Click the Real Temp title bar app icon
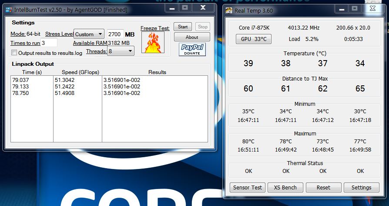The width and height of the screenshot is (389, 206). click(x=229, y=11)
